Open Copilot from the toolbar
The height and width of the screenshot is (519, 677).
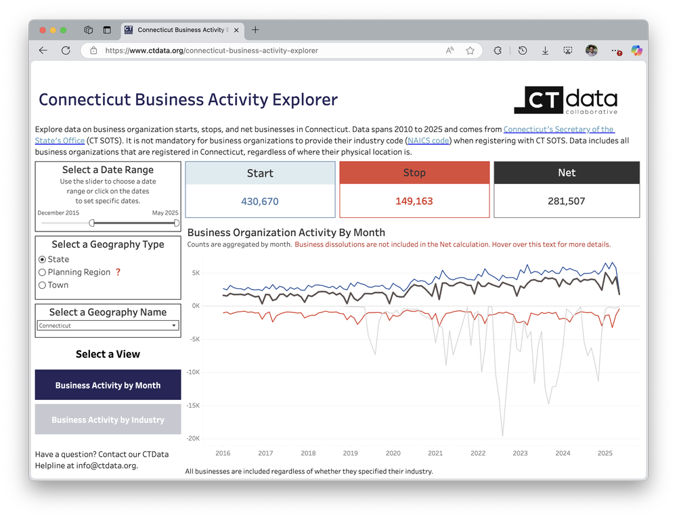(637, 50)
